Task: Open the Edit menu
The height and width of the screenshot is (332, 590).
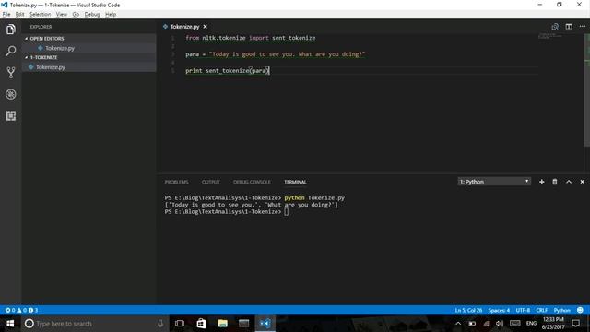Action: pyautogui.click(x=19, y=15)
